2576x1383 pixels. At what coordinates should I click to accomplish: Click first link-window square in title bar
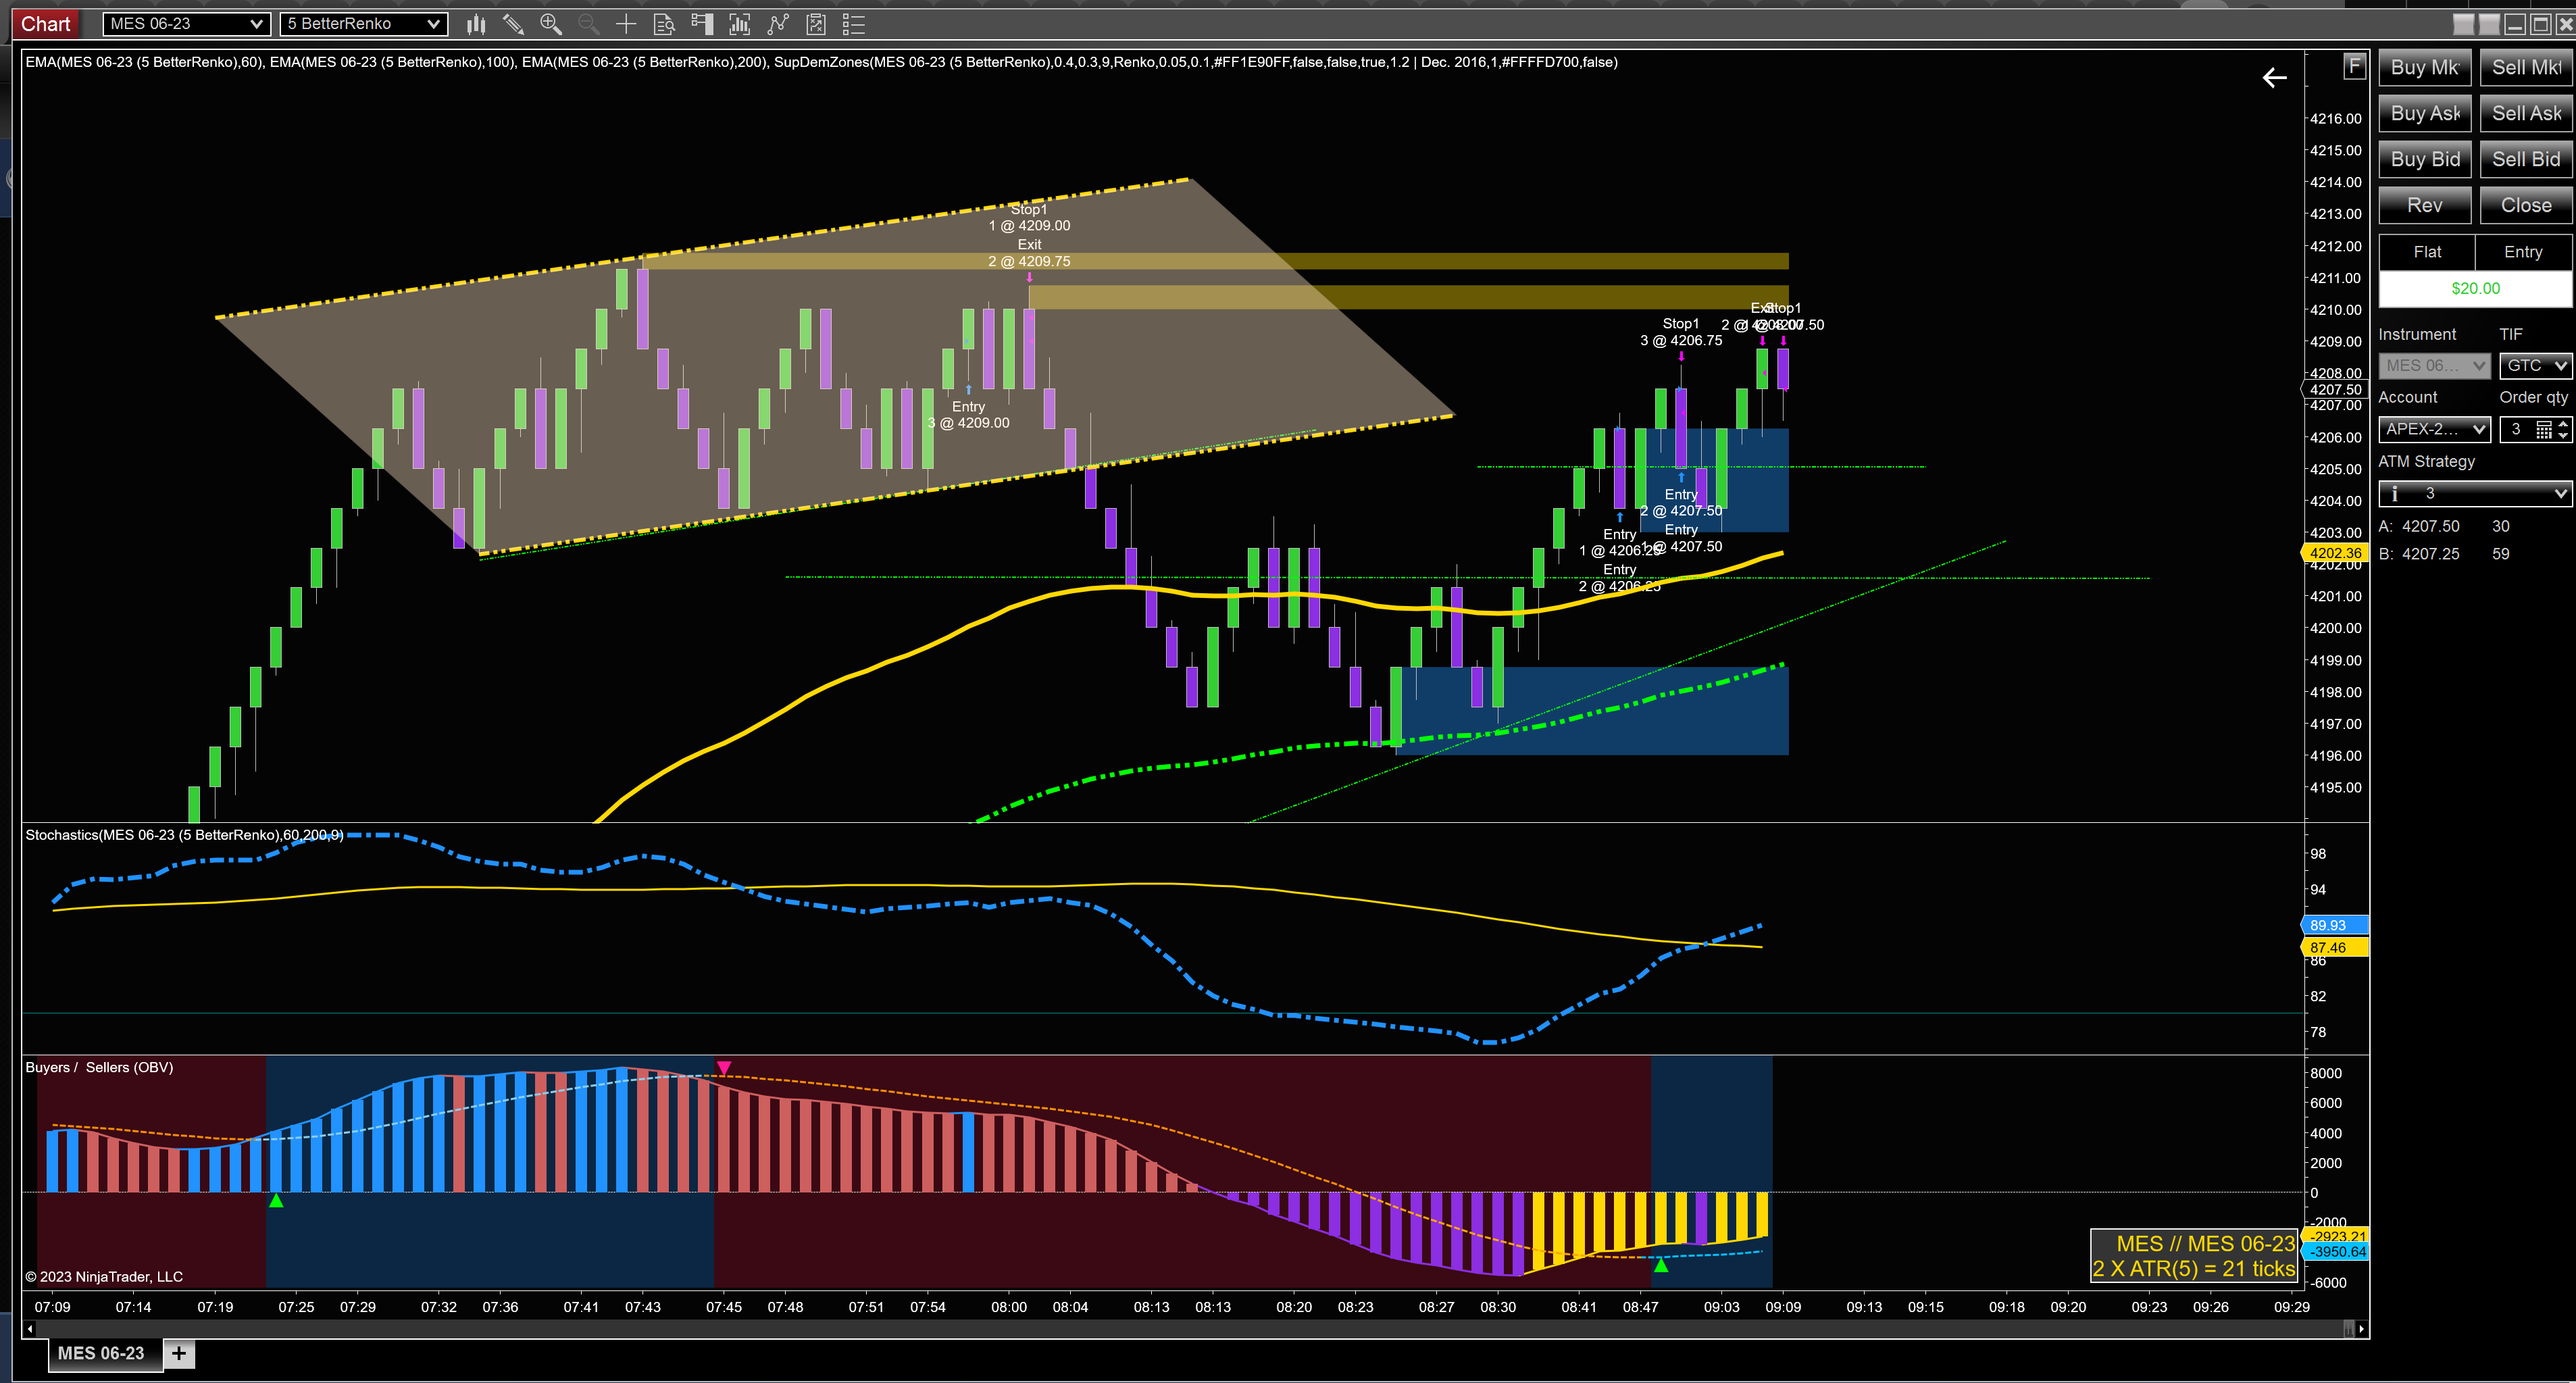click(2463, 24)
